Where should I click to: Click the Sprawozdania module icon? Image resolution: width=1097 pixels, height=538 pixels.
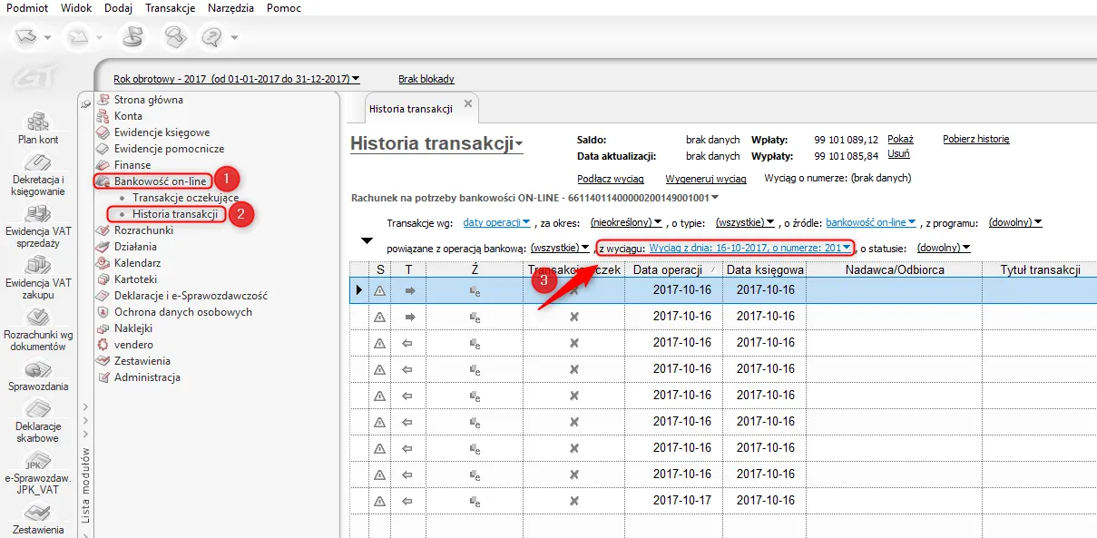point(37,370)
